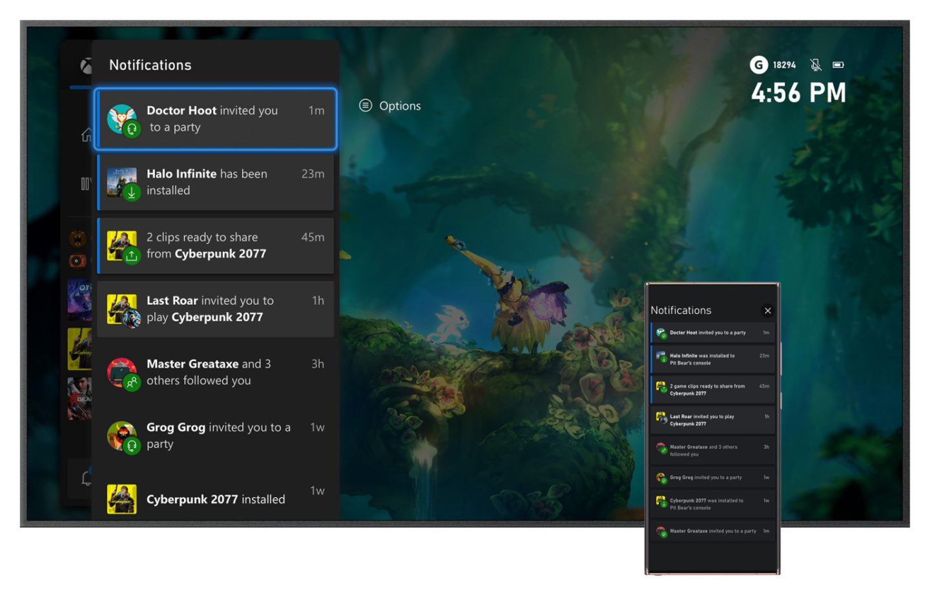Click the headset party icon on Doctor Hoot's notification

coord(131,129)
